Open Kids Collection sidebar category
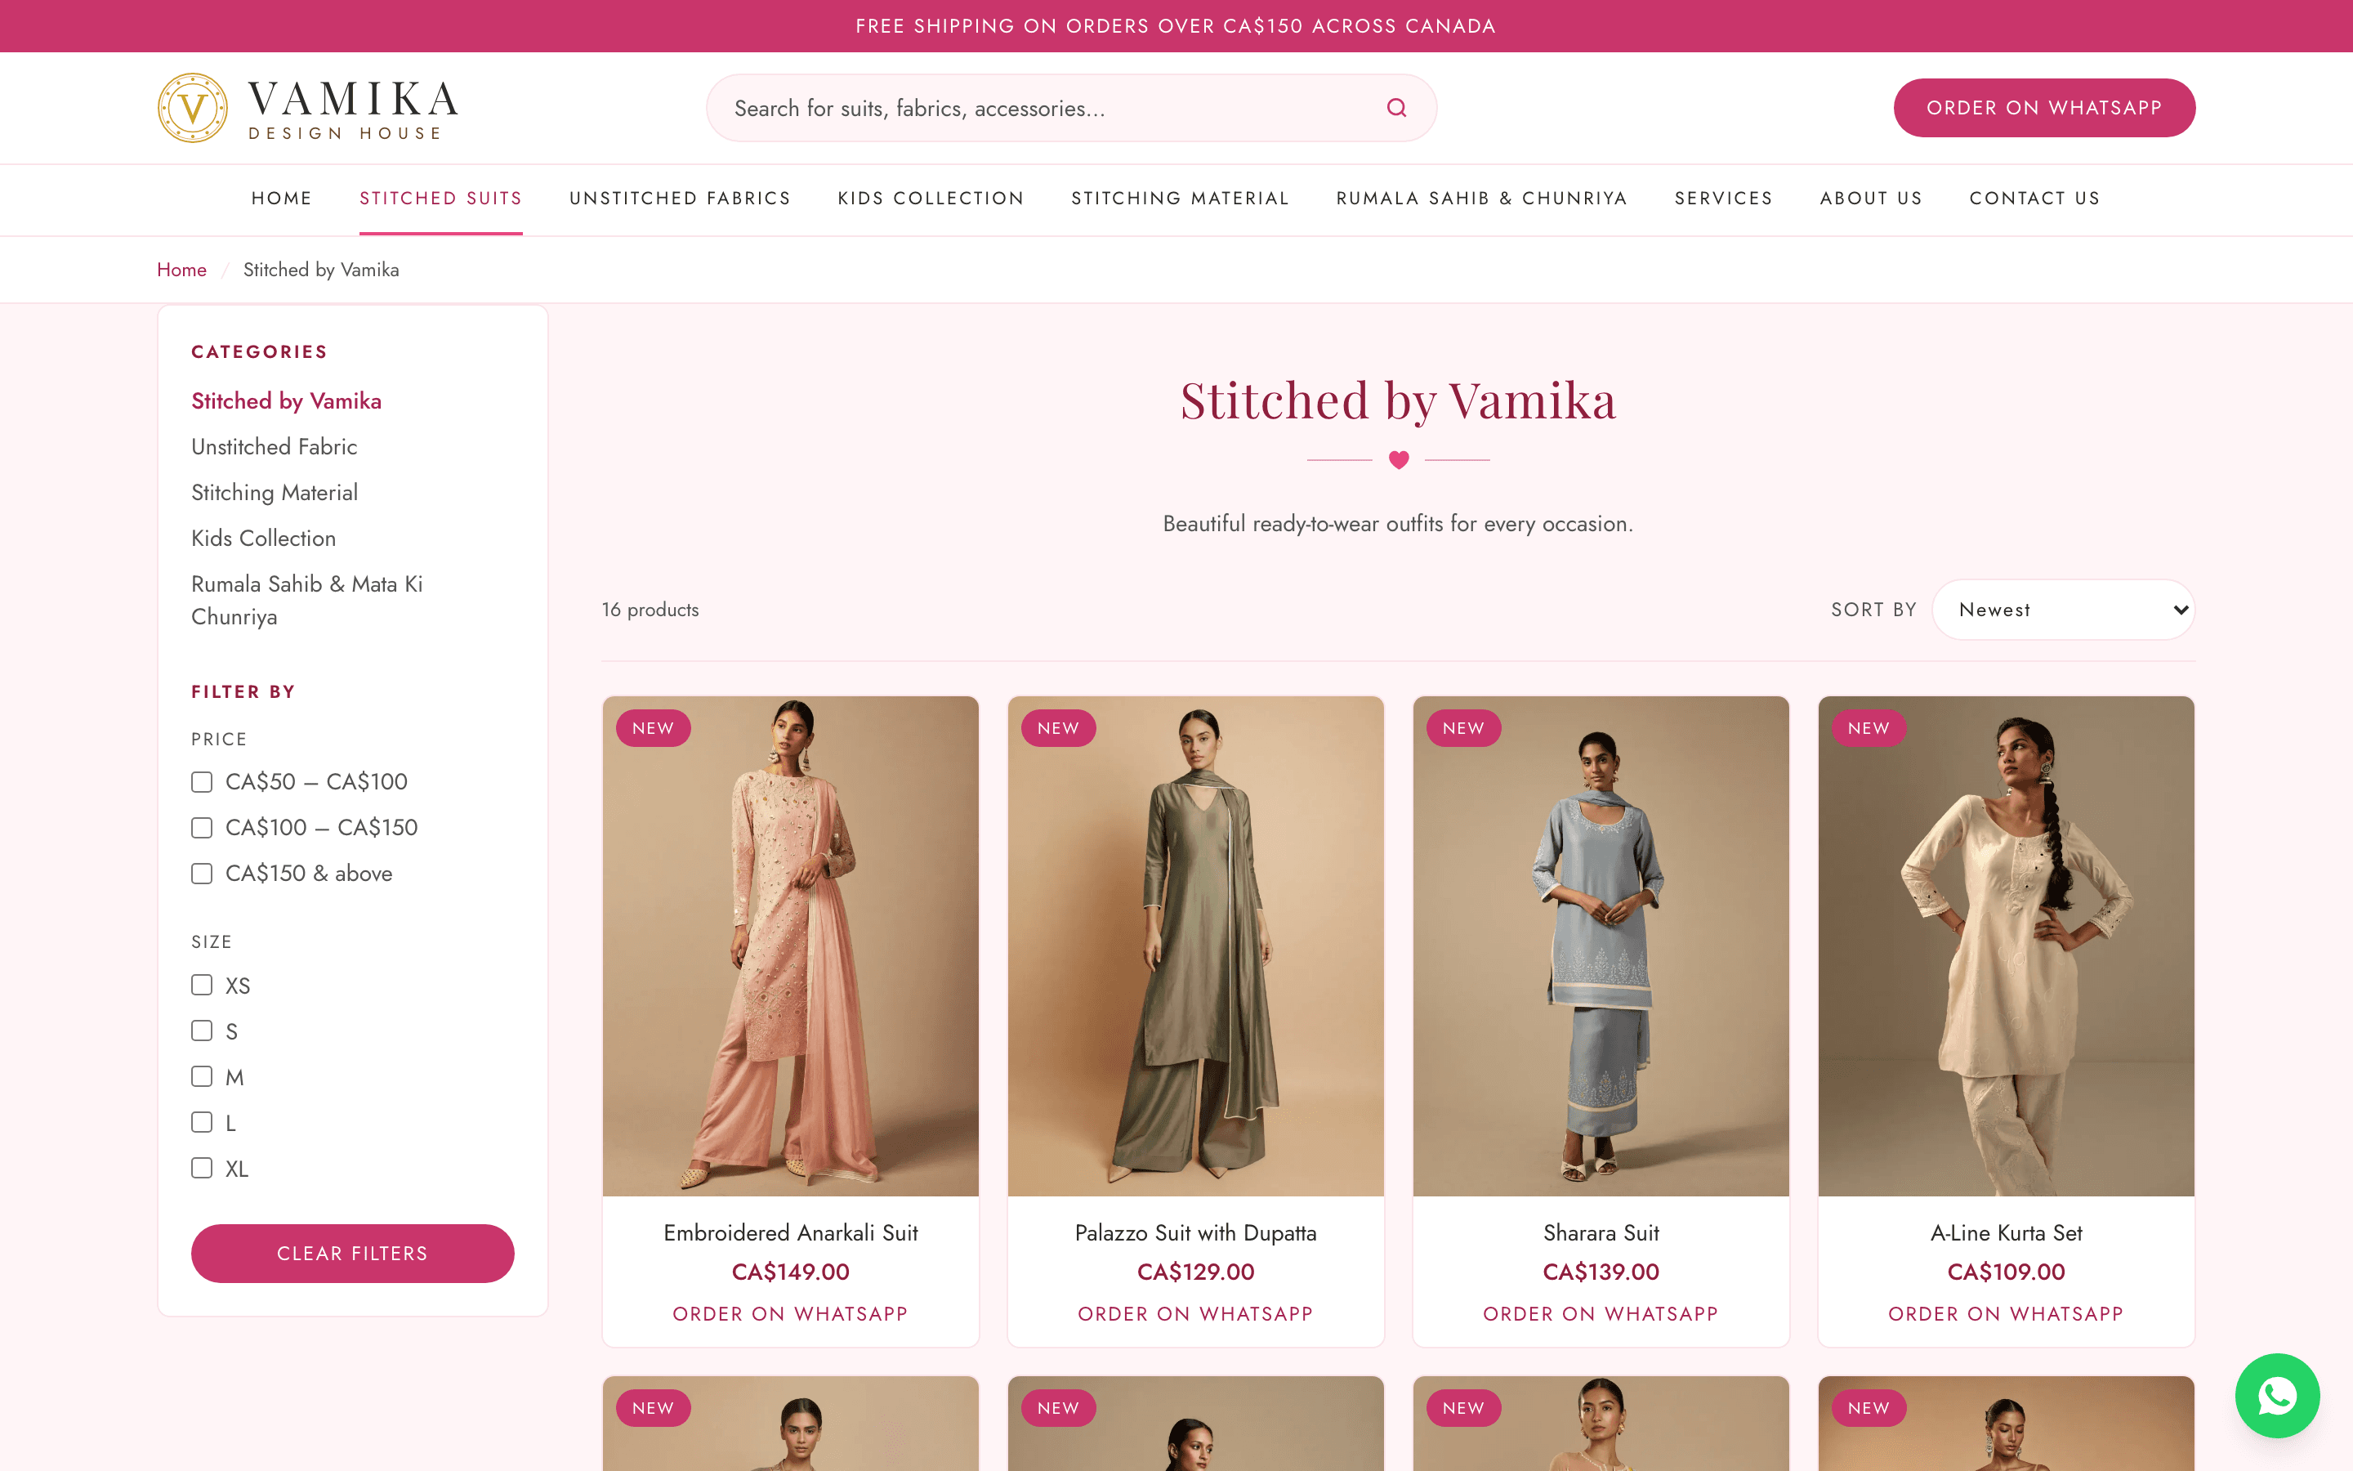 pos(264,538)
